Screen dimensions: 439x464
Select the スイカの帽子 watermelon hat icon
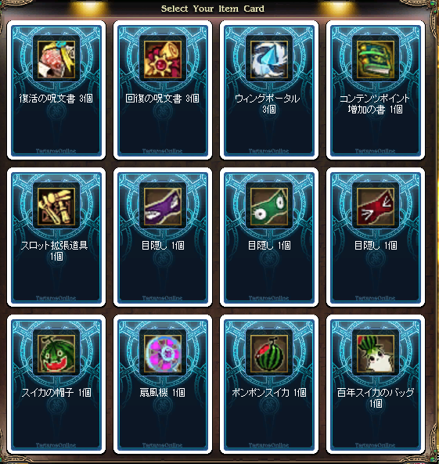56,354
